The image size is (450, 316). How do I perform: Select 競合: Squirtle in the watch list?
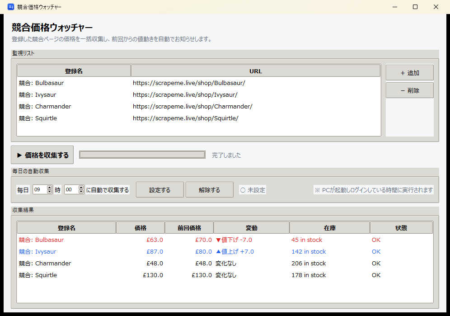pos(38,118)
